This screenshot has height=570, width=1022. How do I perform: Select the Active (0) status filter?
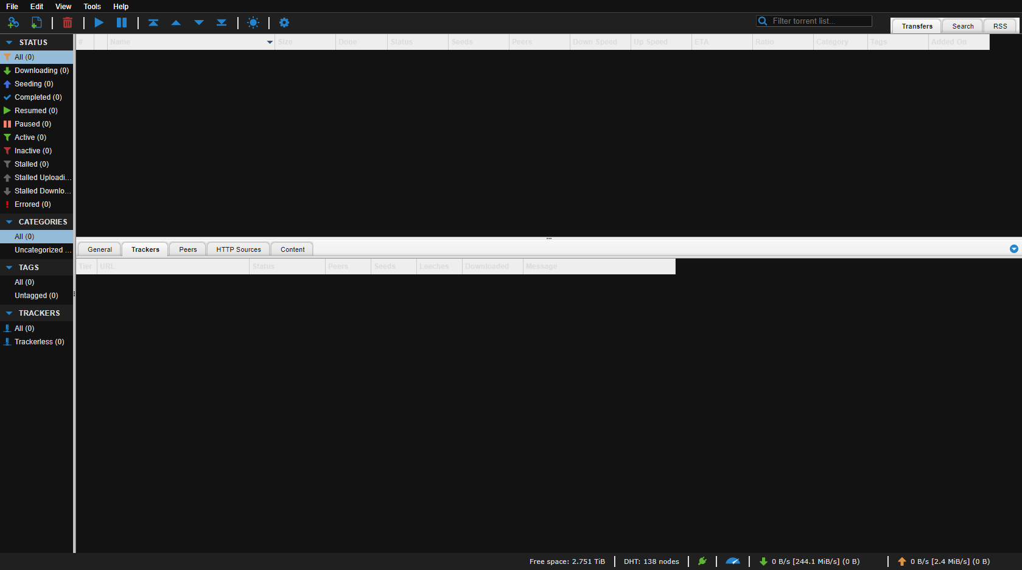tap(37, 137)
